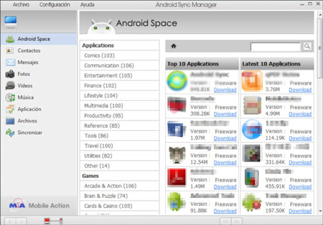Click the magnifier search button
323x225 pixels.
[307, 46]
